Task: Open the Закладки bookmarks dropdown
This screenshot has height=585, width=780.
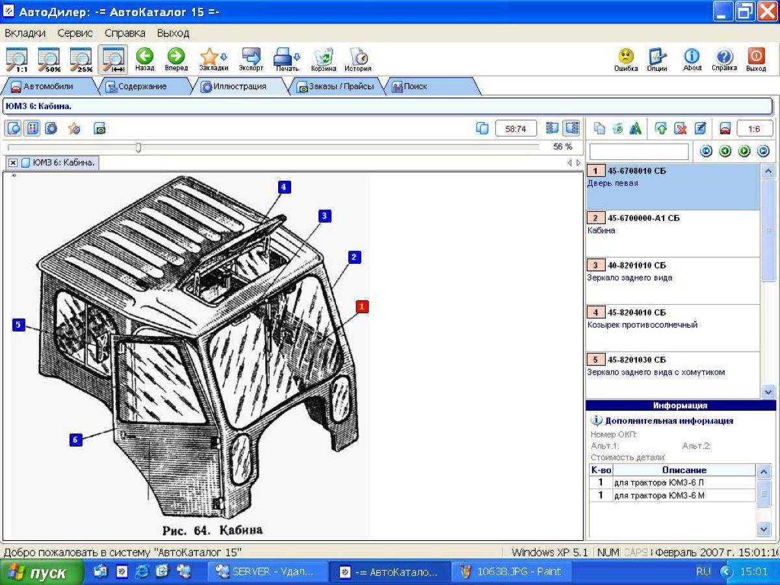Action: (214, 59)
